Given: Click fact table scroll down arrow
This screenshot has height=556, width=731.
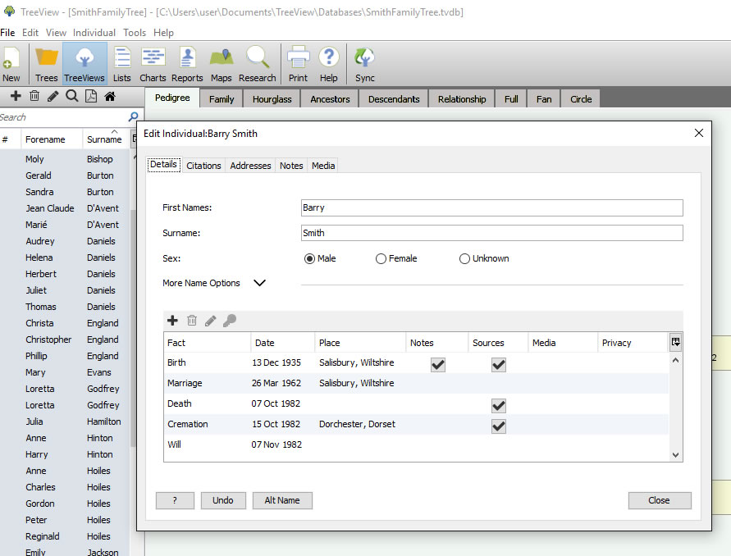Looking at the screenshot, I should [x=675, y=455].
